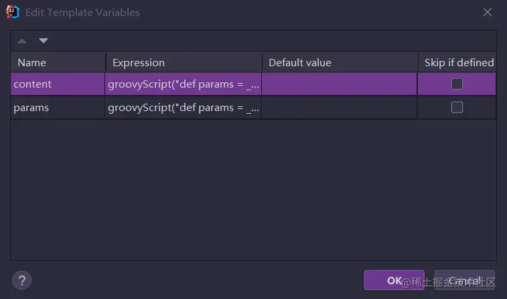507x299 pixels.
Task: Edit the params row groovyScript expression
Action: [x=184, y=107]
